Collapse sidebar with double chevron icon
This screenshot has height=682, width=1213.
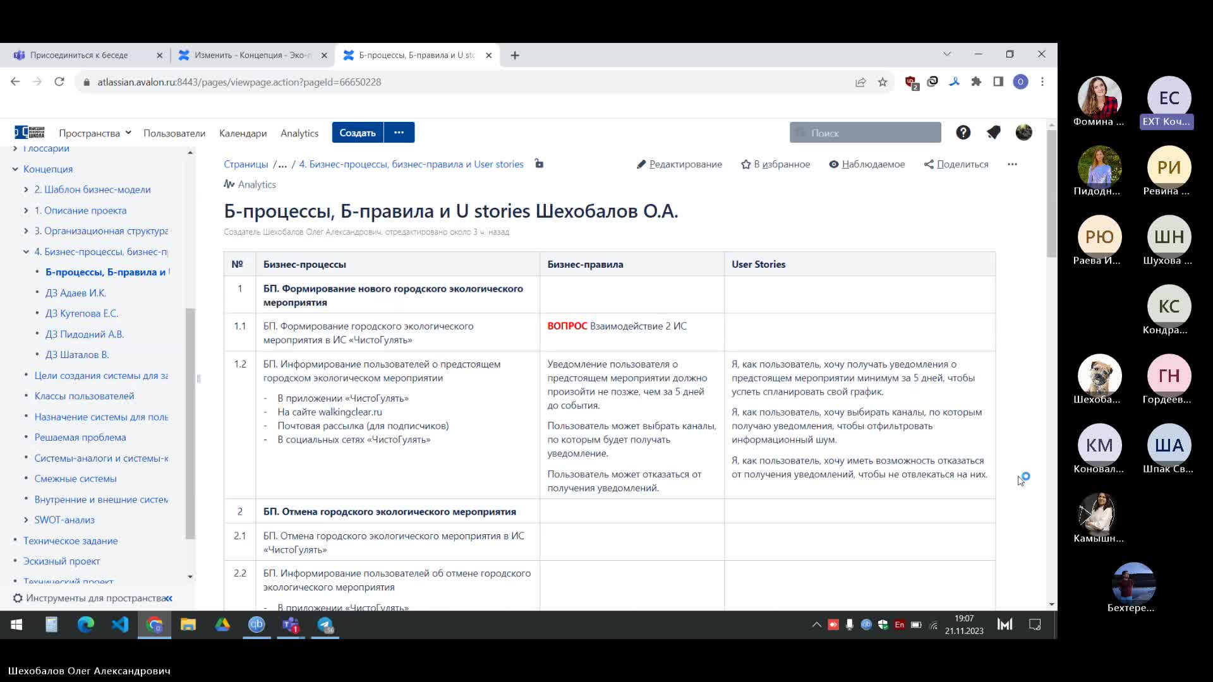tap(168, 598)
